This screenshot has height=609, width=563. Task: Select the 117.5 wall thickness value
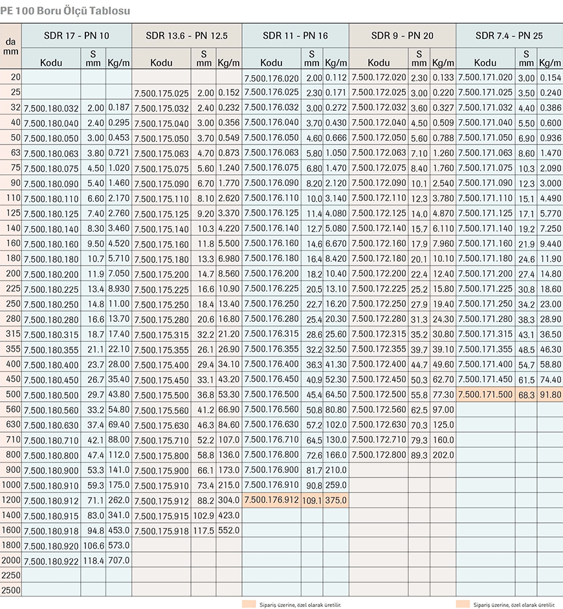click(203, 530)
